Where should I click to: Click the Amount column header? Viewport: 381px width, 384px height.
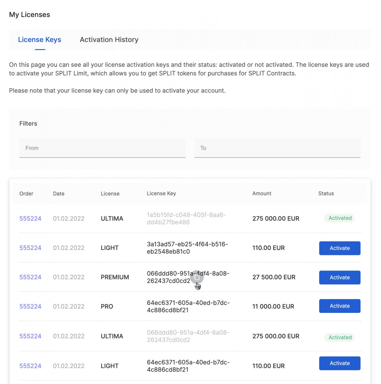point(262,194)
